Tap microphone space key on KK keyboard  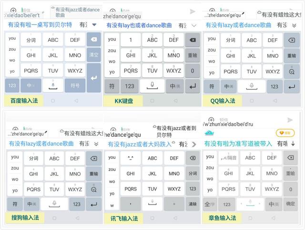tap(152, 86)
